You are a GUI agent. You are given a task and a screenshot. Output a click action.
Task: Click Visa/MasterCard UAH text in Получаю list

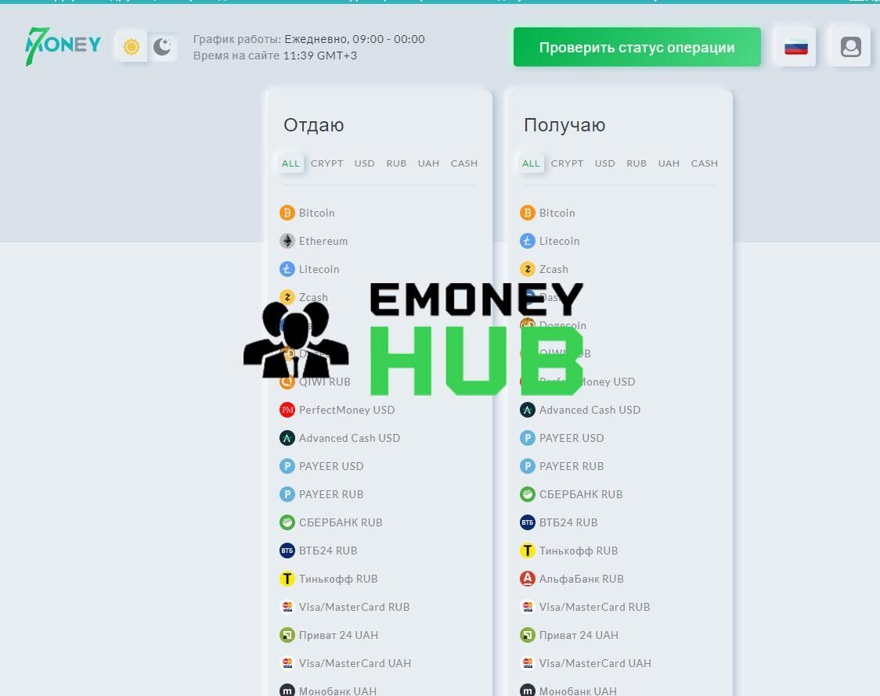point(595,663)
